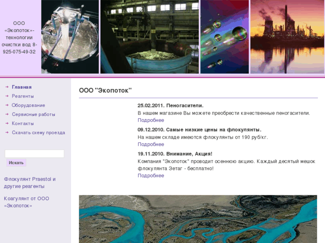Click Подробнее under the Пеногасители news
The width and height of the screenshot is (325, 243).
coord(151,120)
